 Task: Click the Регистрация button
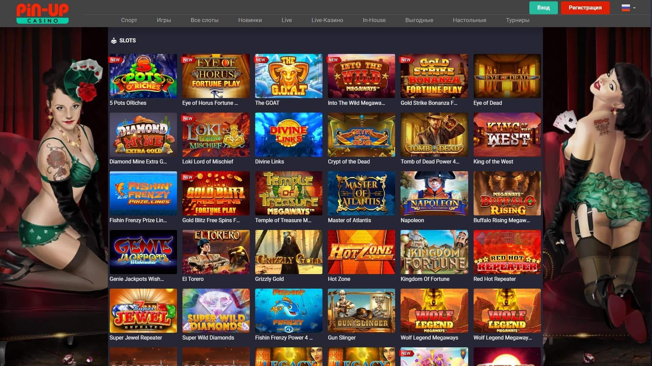(585, 7)
